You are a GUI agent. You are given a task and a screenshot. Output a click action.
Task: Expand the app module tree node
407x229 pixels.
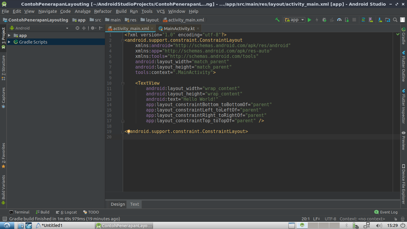point(9,35)
